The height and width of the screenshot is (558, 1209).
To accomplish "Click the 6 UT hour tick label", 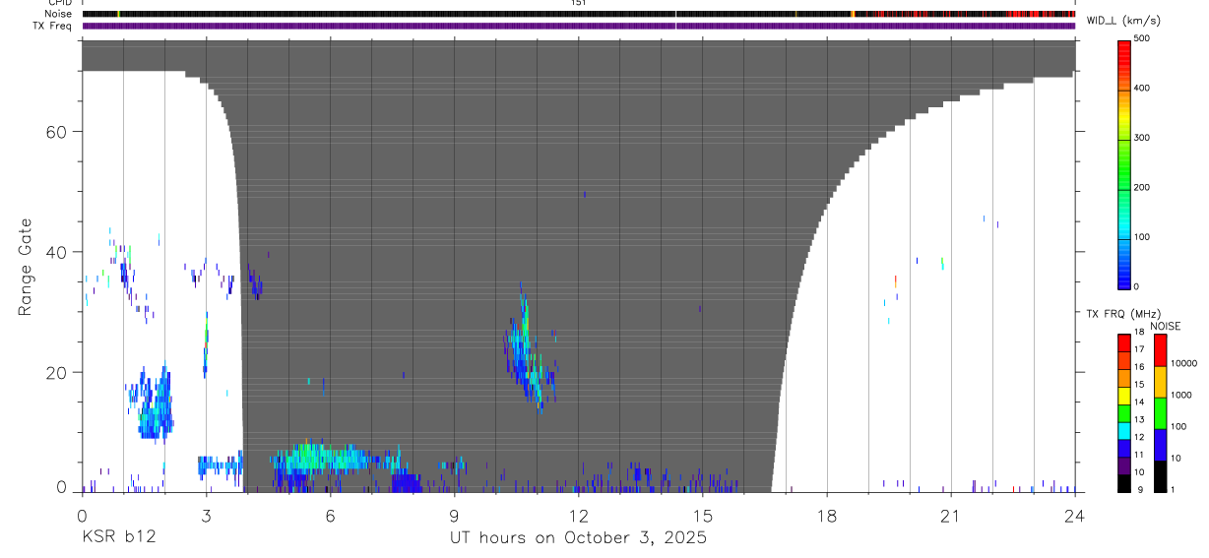I will point(330,516).
